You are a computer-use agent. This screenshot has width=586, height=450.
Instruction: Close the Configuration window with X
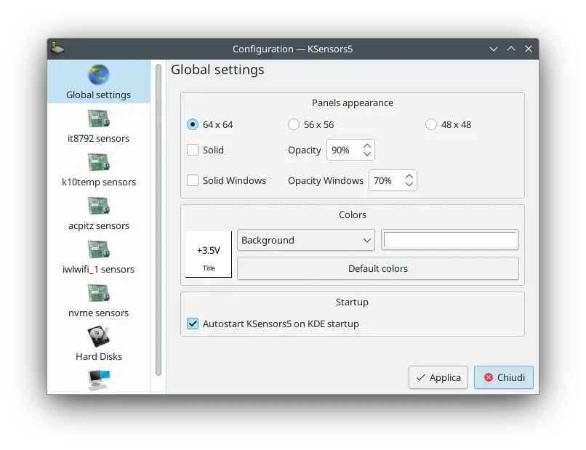coord(528,49)
